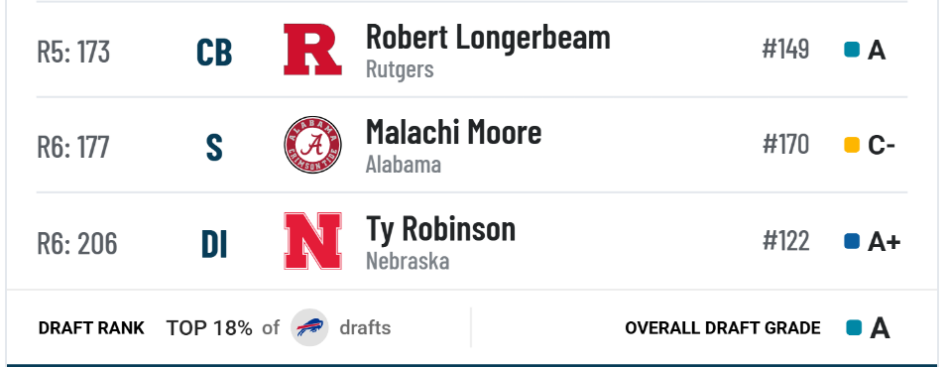Open Malachi Moore player name
947x367 pixels.
[453, 132]
